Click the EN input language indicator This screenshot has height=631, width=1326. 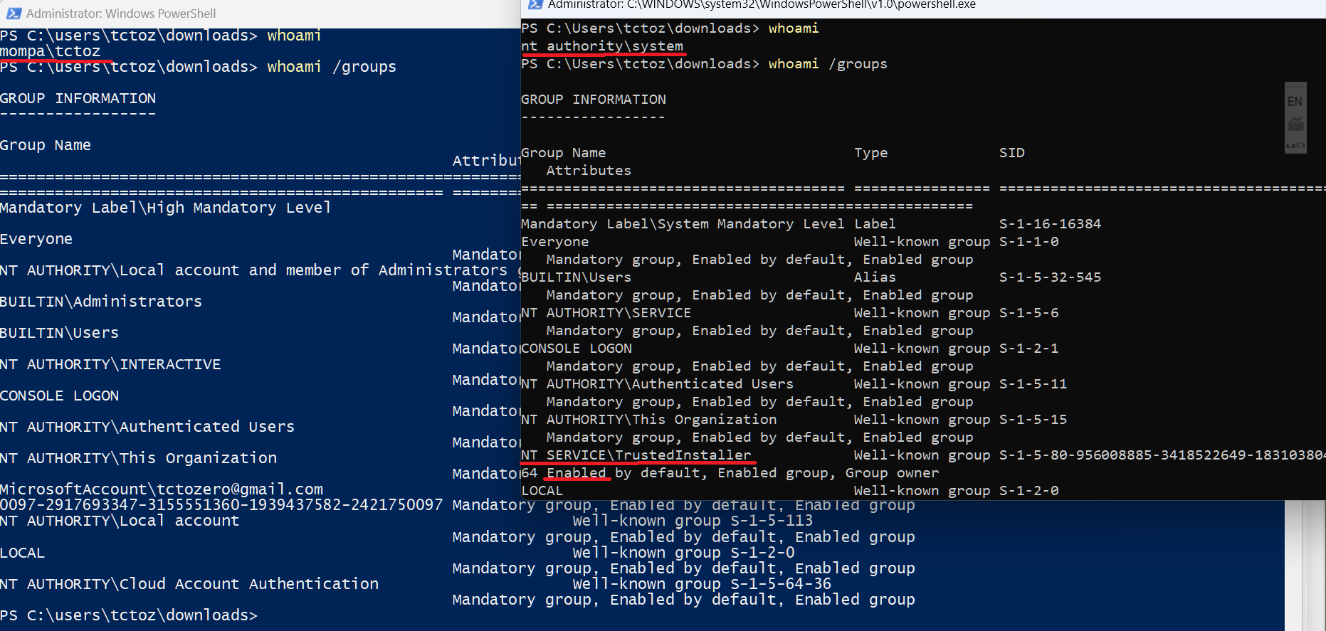1295,102
